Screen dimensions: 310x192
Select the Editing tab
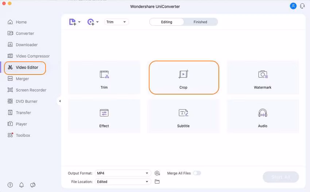pyautogui.click(x=167, y=22)
